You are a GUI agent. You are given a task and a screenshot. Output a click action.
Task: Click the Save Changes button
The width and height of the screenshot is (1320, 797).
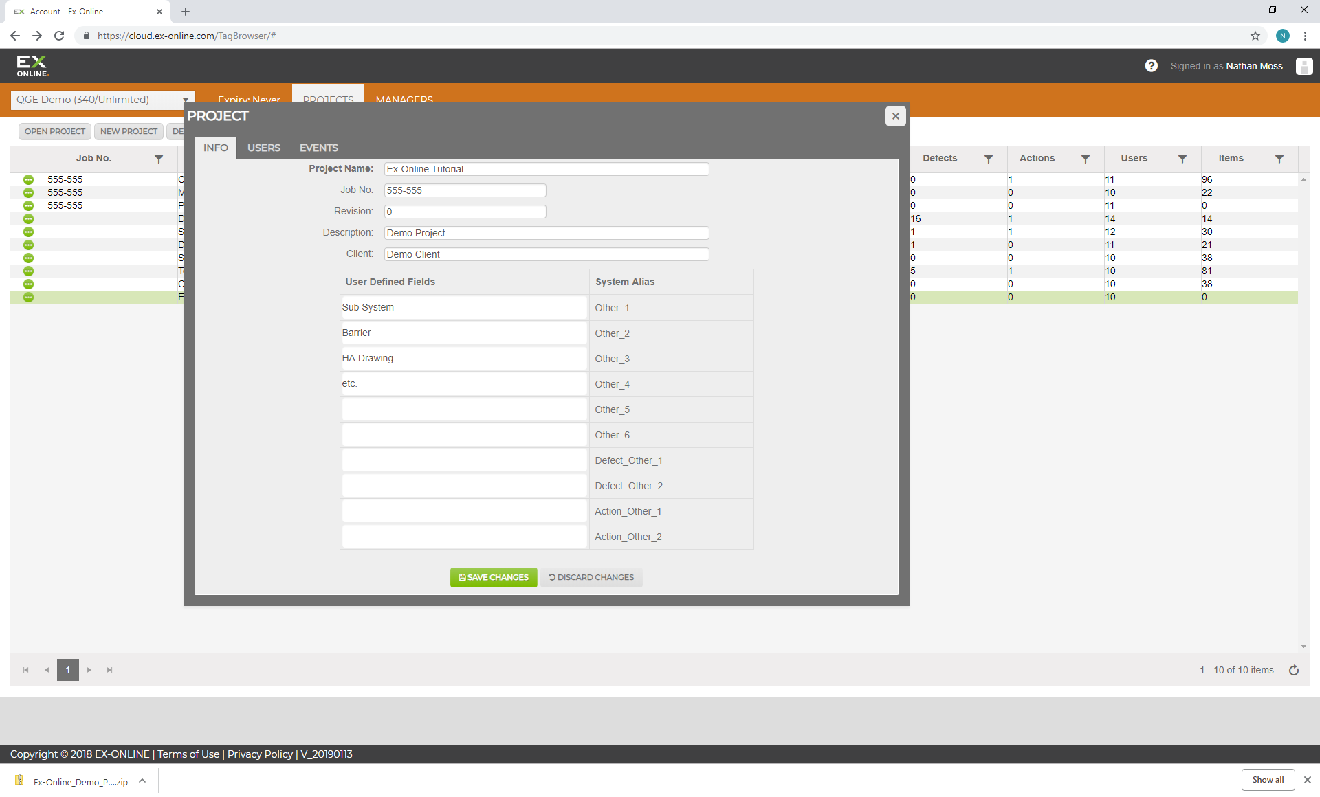coord(493,577)
